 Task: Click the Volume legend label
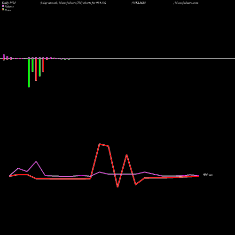9,7
